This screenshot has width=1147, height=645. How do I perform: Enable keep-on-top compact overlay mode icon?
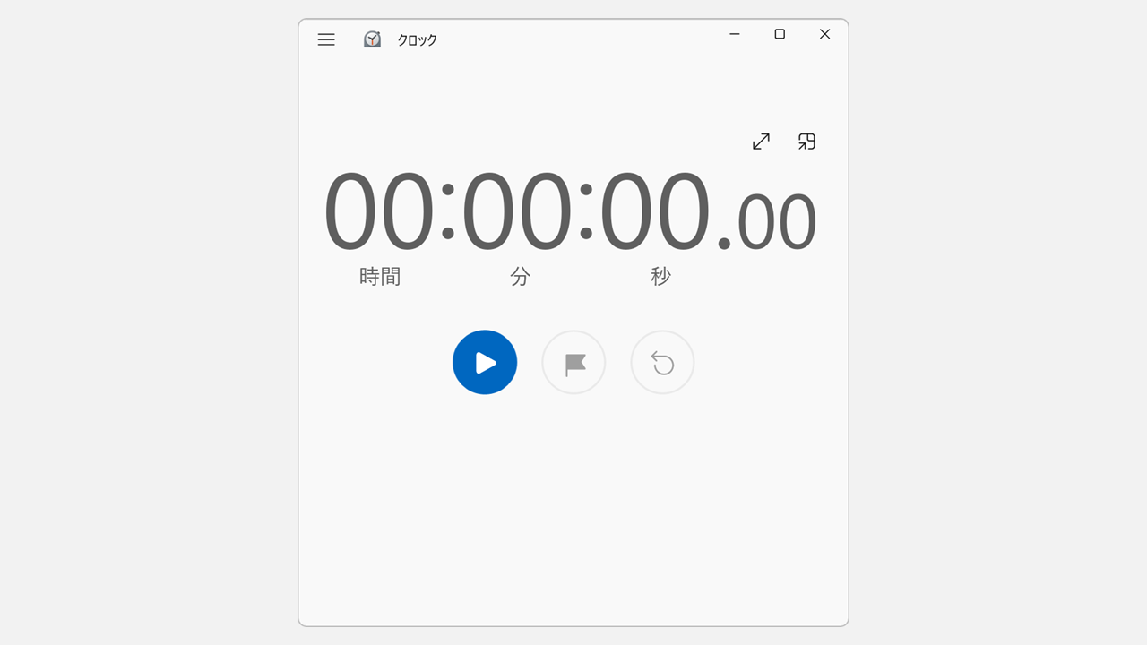coord(806,142)
